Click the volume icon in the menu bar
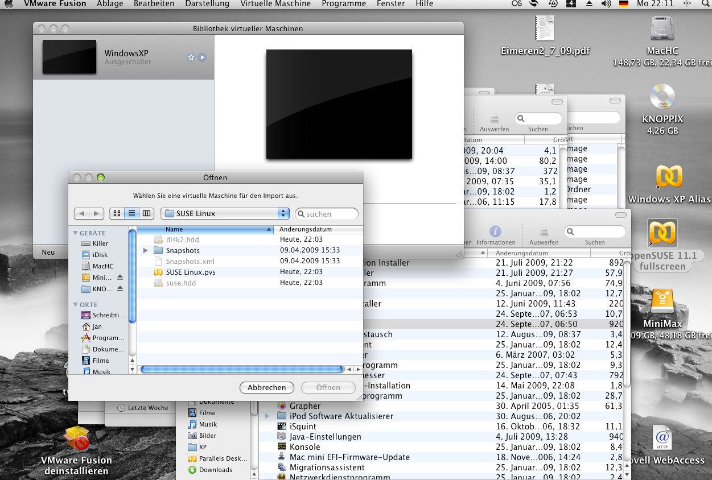The width and height of the screenshot is (712, 480). [x=606, y=4]
